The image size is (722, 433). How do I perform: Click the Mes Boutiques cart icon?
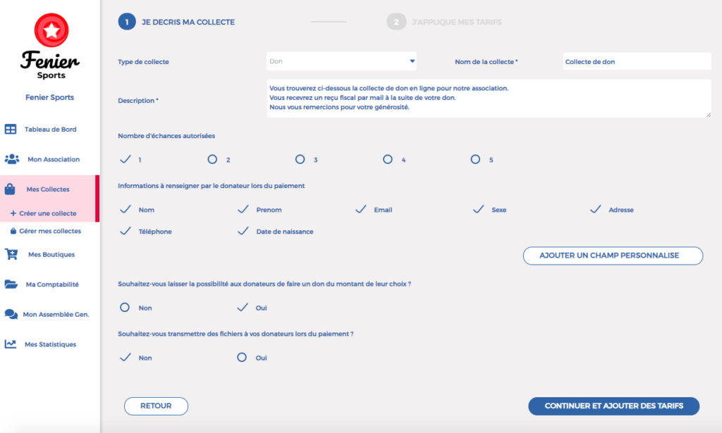11,254
